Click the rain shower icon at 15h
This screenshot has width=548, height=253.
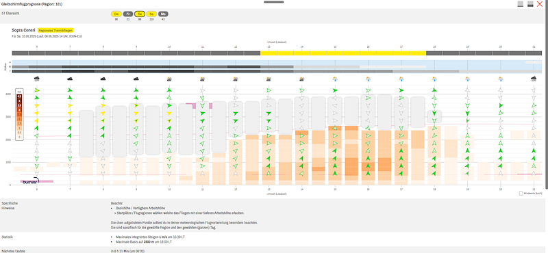335,79
